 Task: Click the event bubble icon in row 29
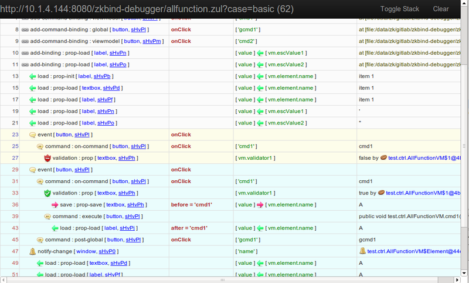coord(33,170)
